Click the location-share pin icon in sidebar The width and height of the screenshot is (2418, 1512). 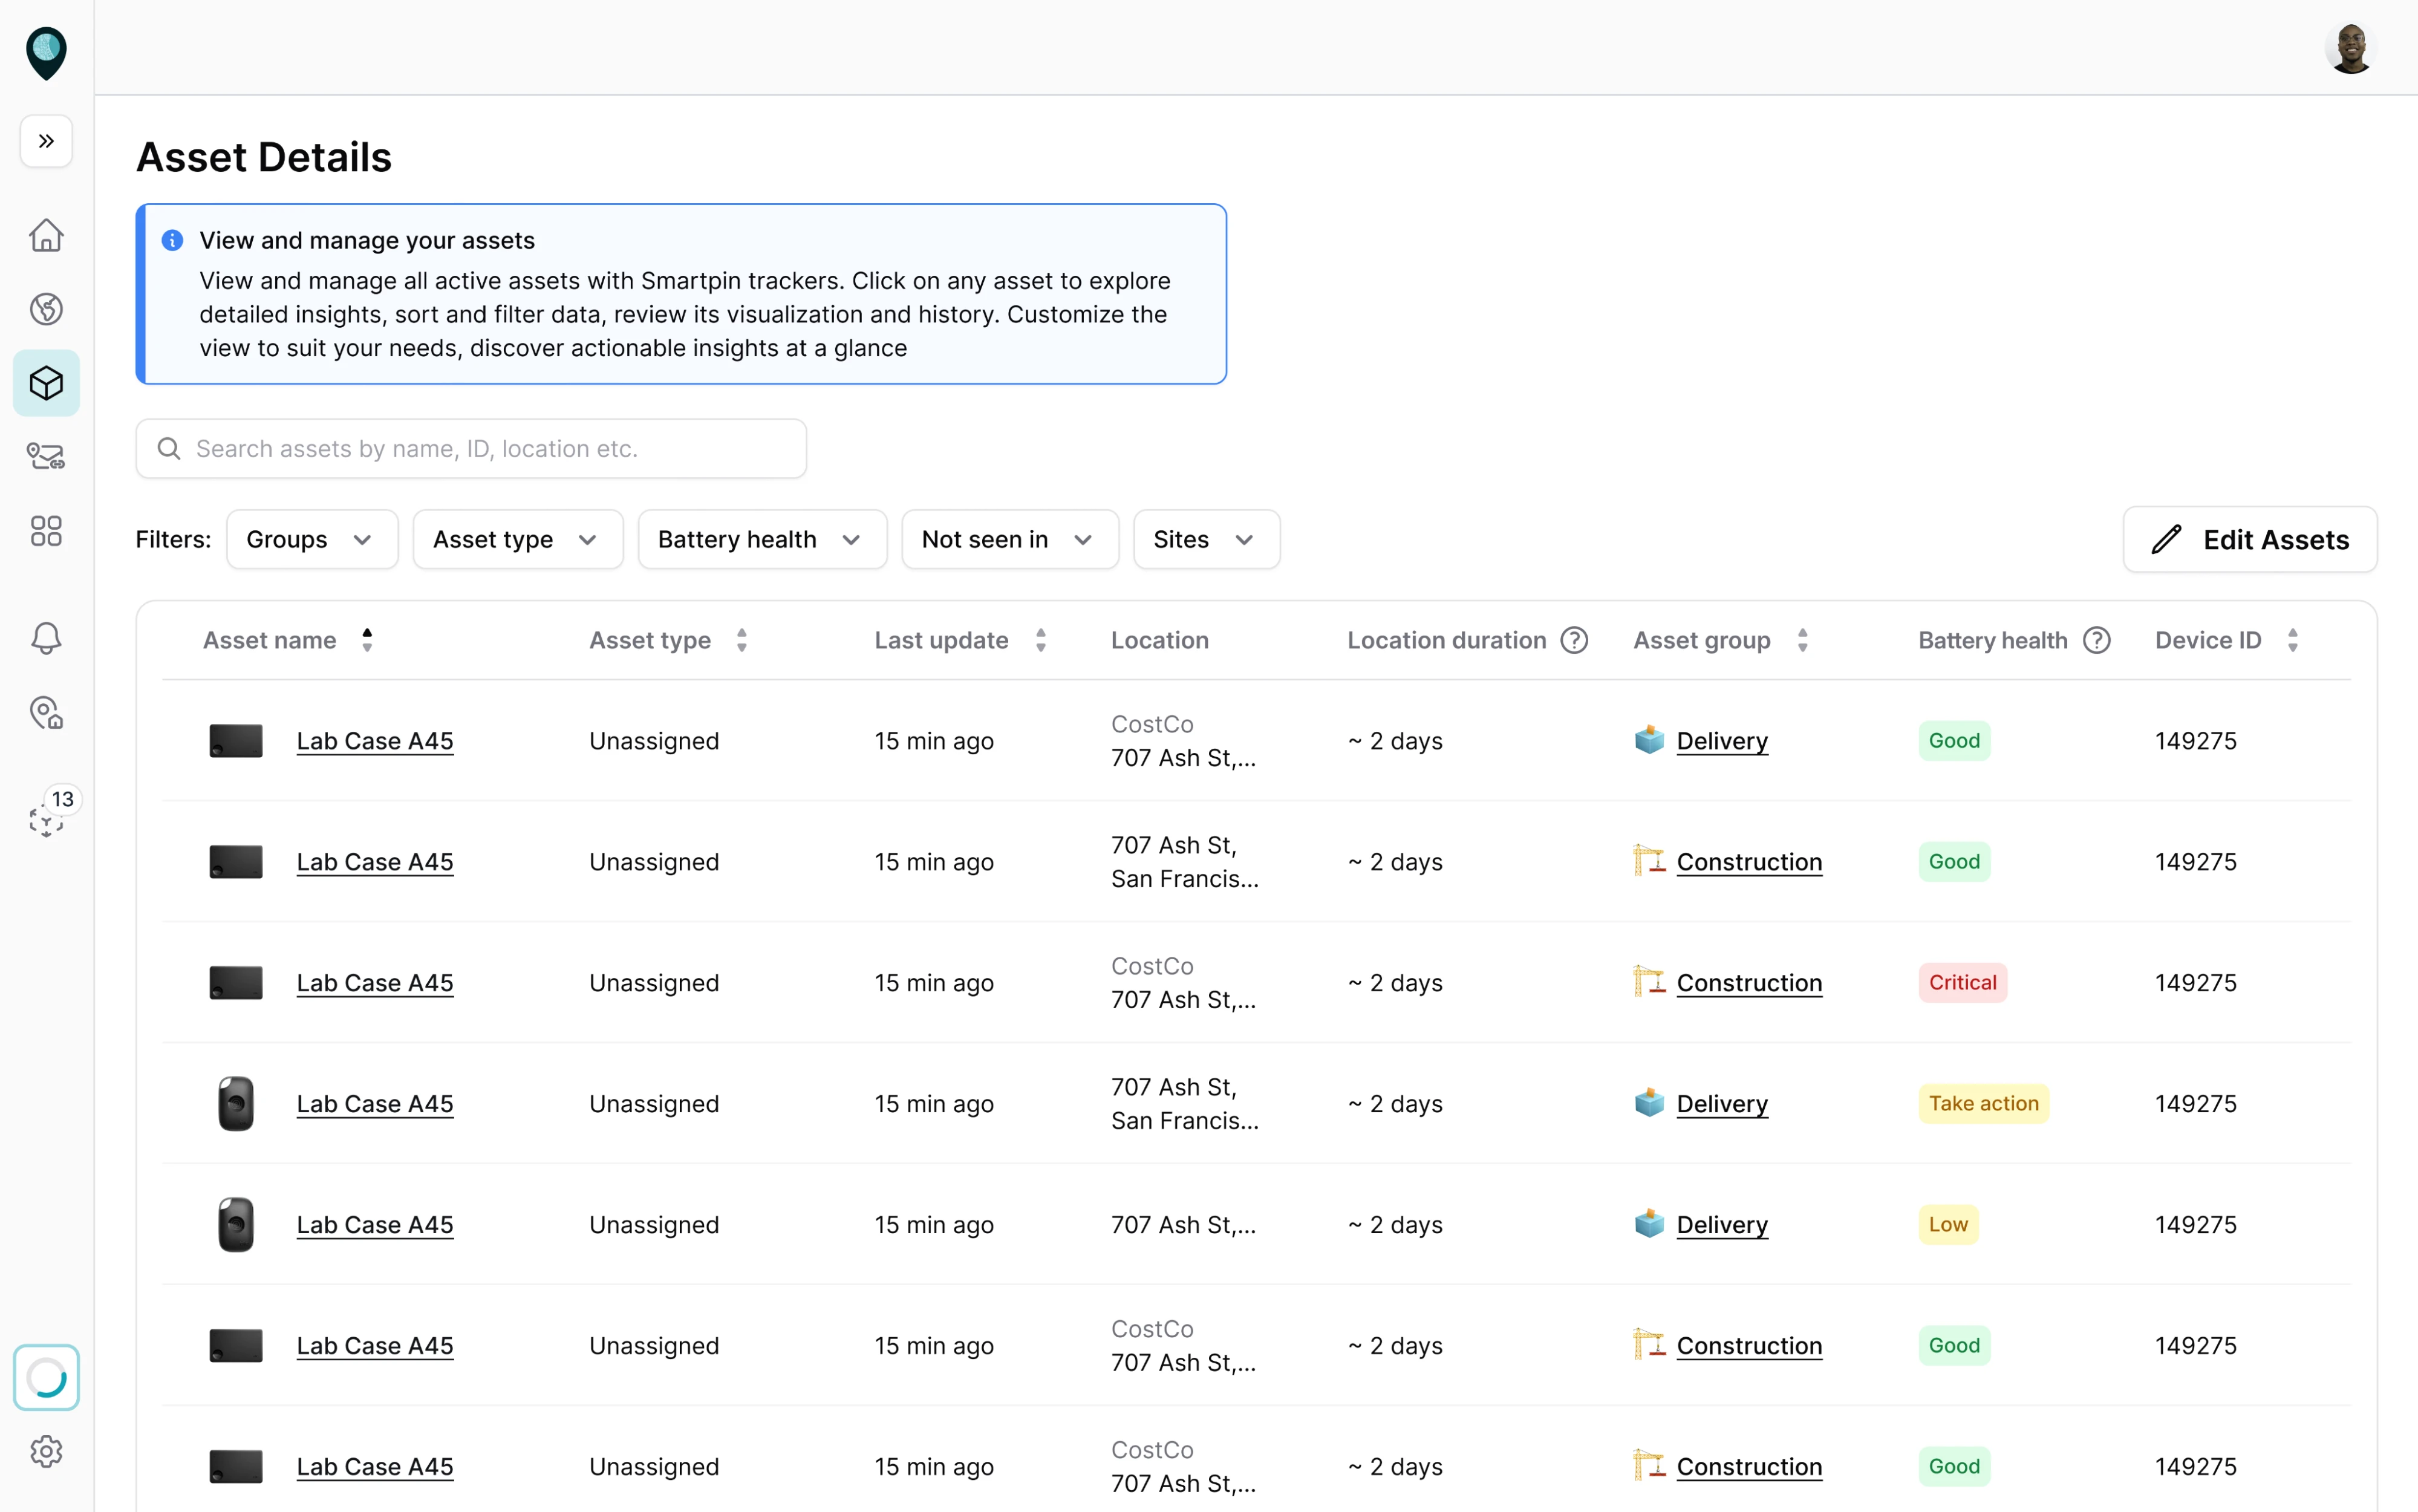[x=46, y=456]
